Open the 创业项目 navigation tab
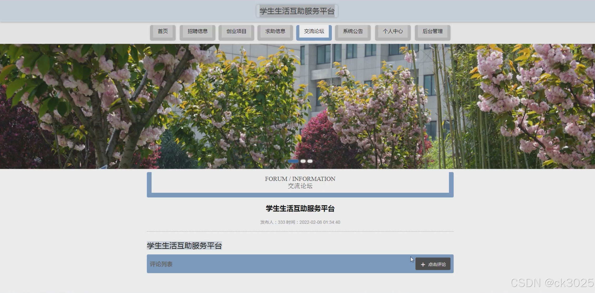The height and width of the screenshot is (293, 595). [x=236, y=31]
